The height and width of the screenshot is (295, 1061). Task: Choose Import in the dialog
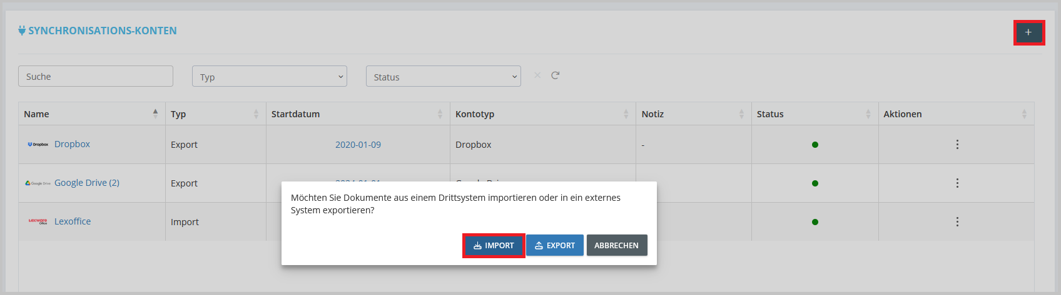point(494,245)
